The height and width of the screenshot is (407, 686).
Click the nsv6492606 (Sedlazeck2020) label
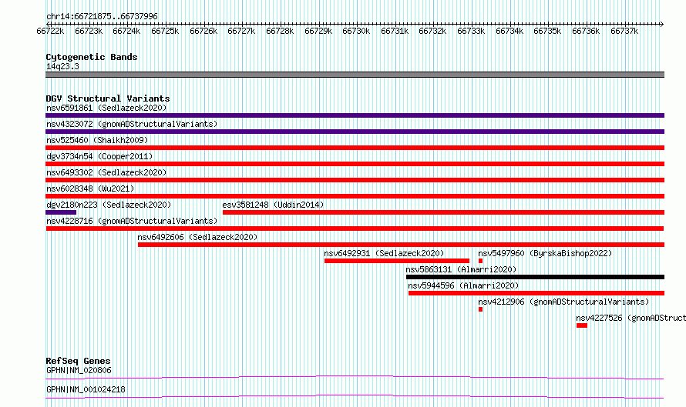click(197, 237)
